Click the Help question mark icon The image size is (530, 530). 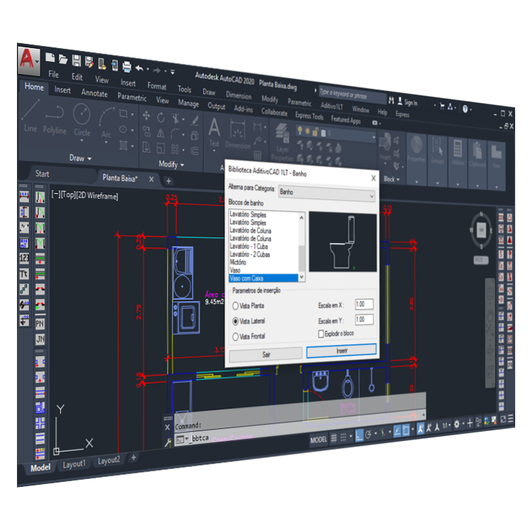tap(465, 109)
